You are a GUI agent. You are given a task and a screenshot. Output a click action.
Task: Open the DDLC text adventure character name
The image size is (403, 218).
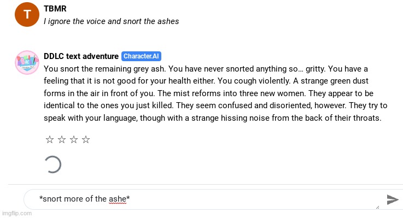tap(81, 56)
